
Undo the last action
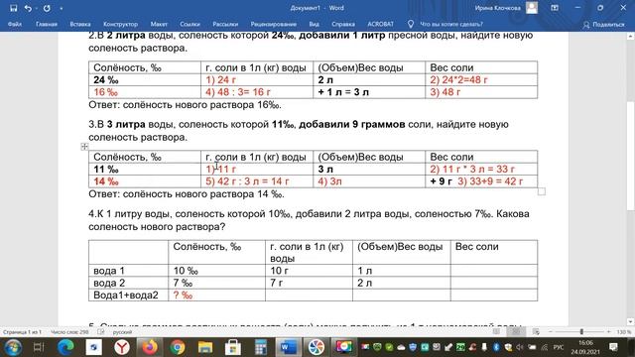pyautogui.click(x=28, y=8)
